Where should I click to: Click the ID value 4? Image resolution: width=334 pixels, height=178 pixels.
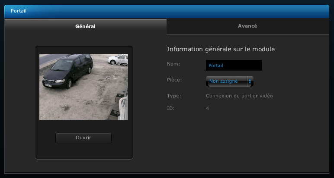point(208,109)
